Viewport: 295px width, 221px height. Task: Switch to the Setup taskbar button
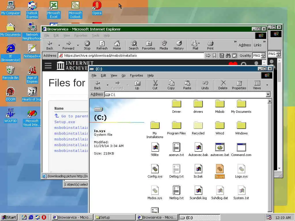pos(115,217)
